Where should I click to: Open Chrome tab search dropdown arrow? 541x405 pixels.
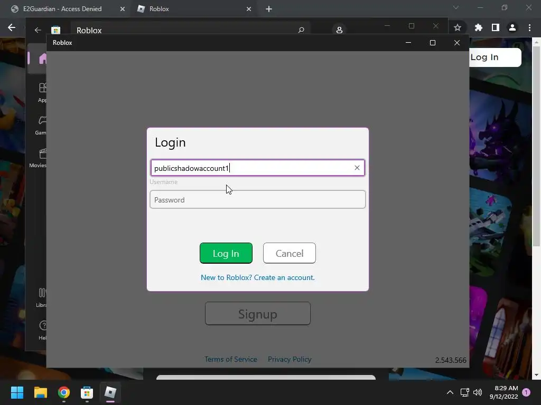(x=456, y=7)
